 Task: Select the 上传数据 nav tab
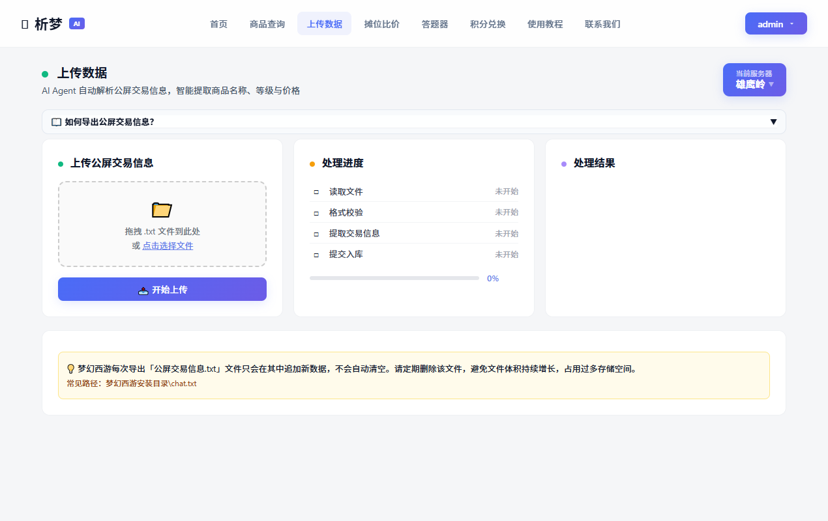click(x=324, y=24)
